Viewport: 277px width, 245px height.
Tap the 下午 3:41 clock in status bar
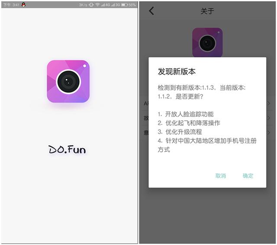11,5
